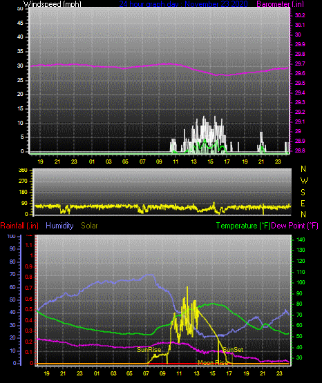
Task: Click the 30 windspeed scale value
Action: [x=20, y=66]
